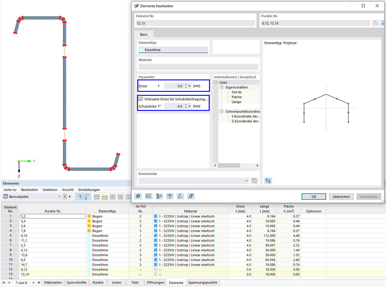Click the Abbrechen button

341,197
